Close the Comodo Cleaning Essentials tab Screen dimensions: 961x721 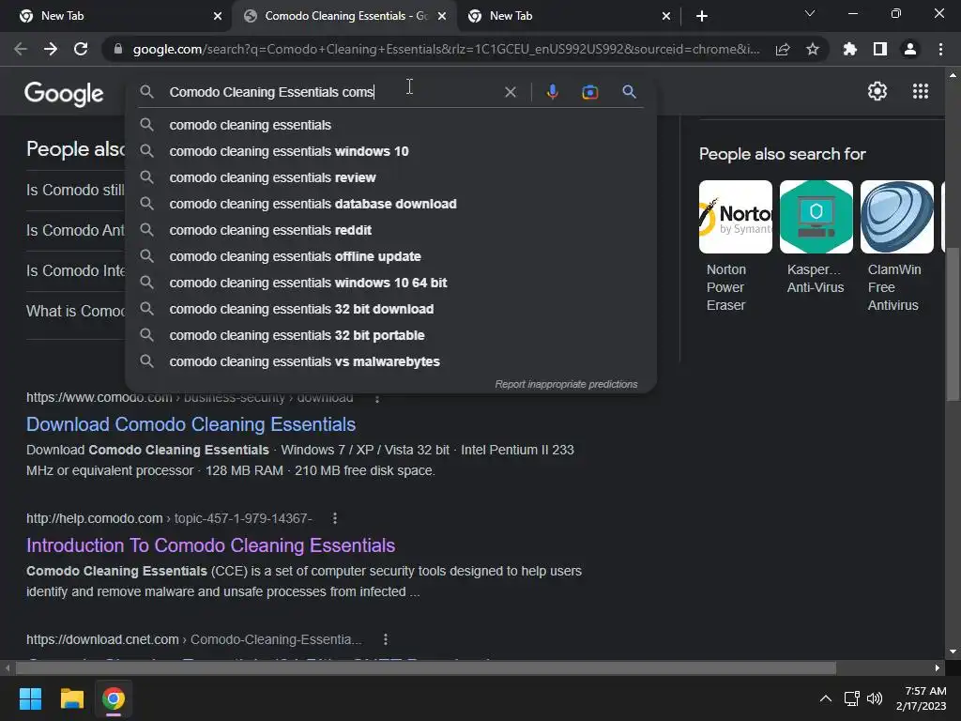point(442,16)
